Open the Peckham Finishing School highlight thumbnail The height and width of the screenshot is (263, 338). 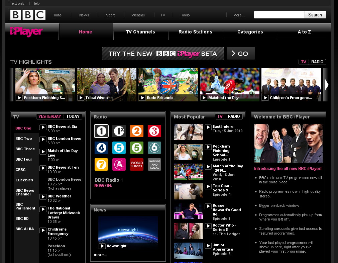tap(45, 85)
